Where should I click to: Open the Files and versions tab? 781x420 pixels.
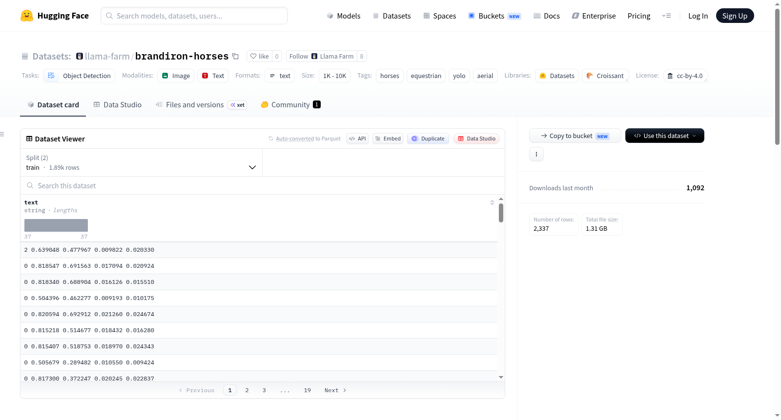point(201,104)
